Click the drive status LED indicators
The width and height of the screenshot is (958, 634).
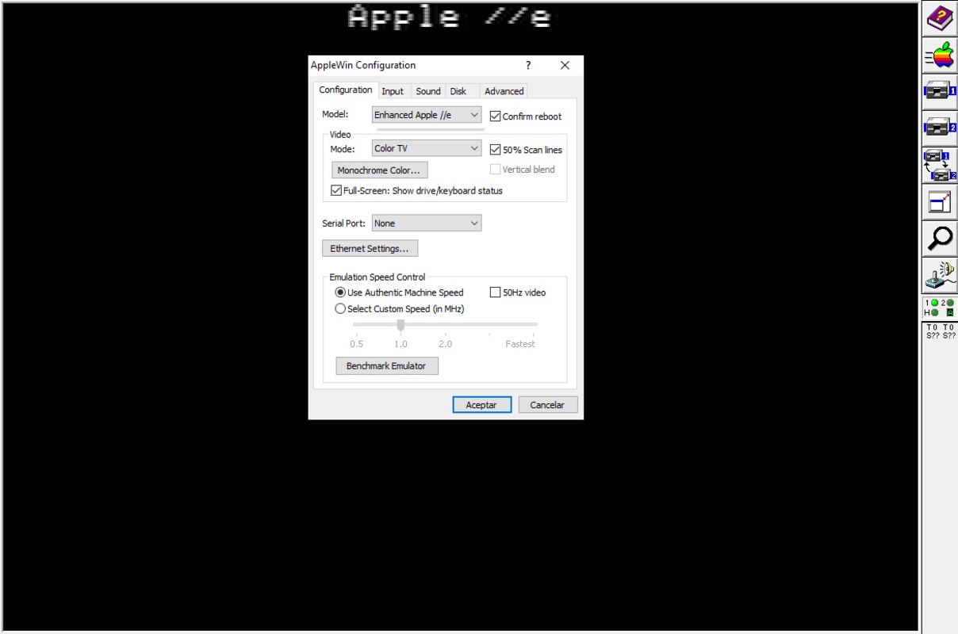[x=940, y=307]
